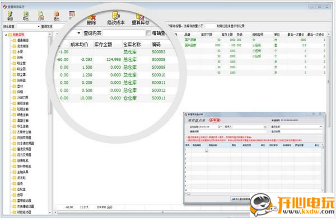The height and width of the screenshot is (219, 336).
Task: Click the folder icon beside 皮带
Action: click(15, 195)
